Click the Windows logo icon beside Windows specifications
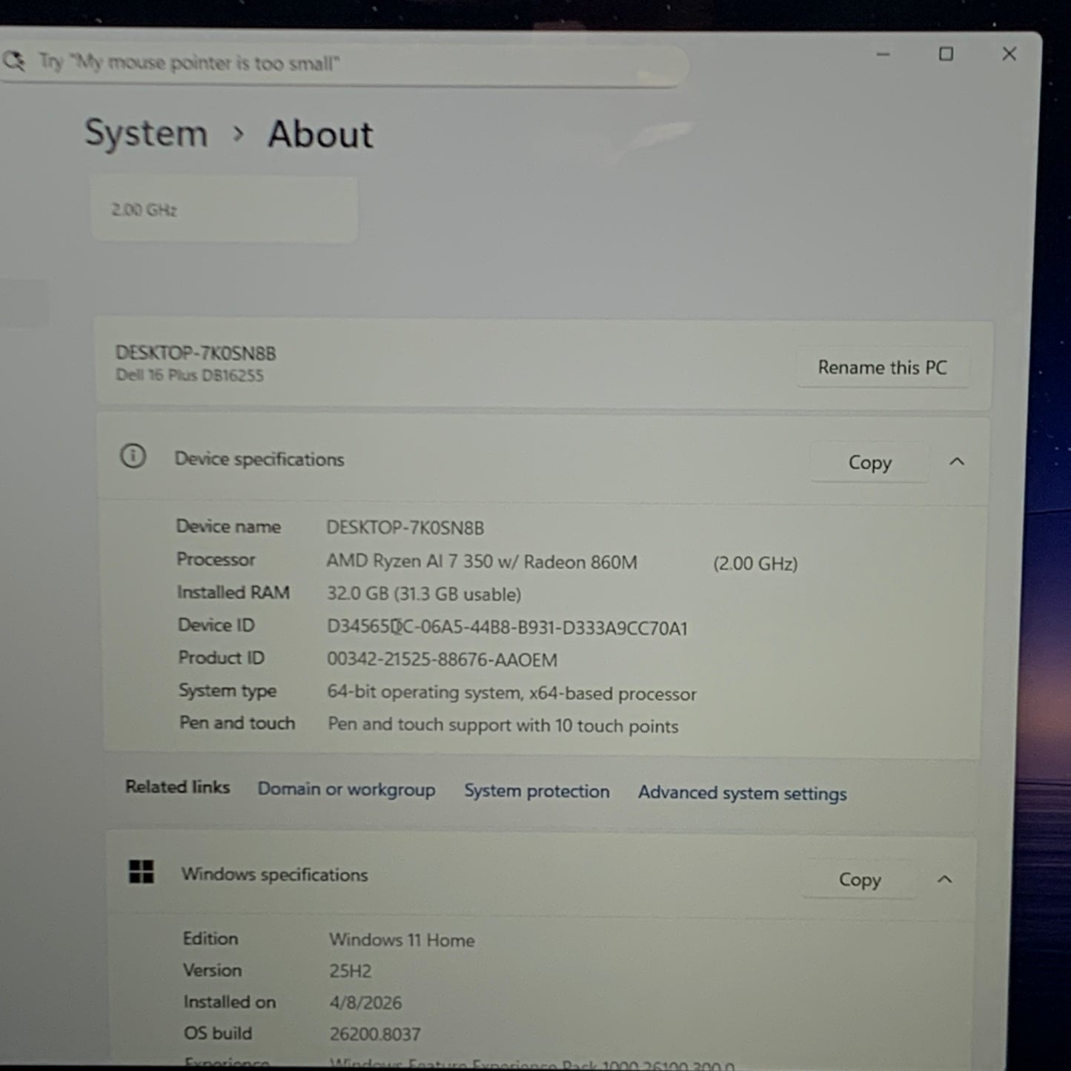 click(141, 874)
